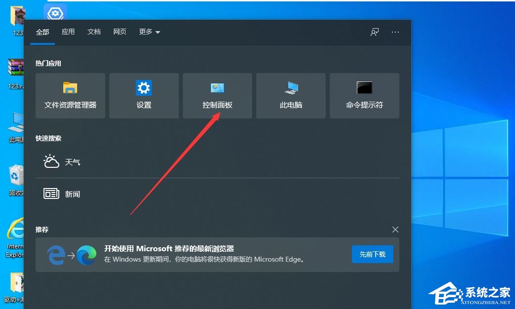Launch 文件资源管理器 from search results

pos(70,95)
